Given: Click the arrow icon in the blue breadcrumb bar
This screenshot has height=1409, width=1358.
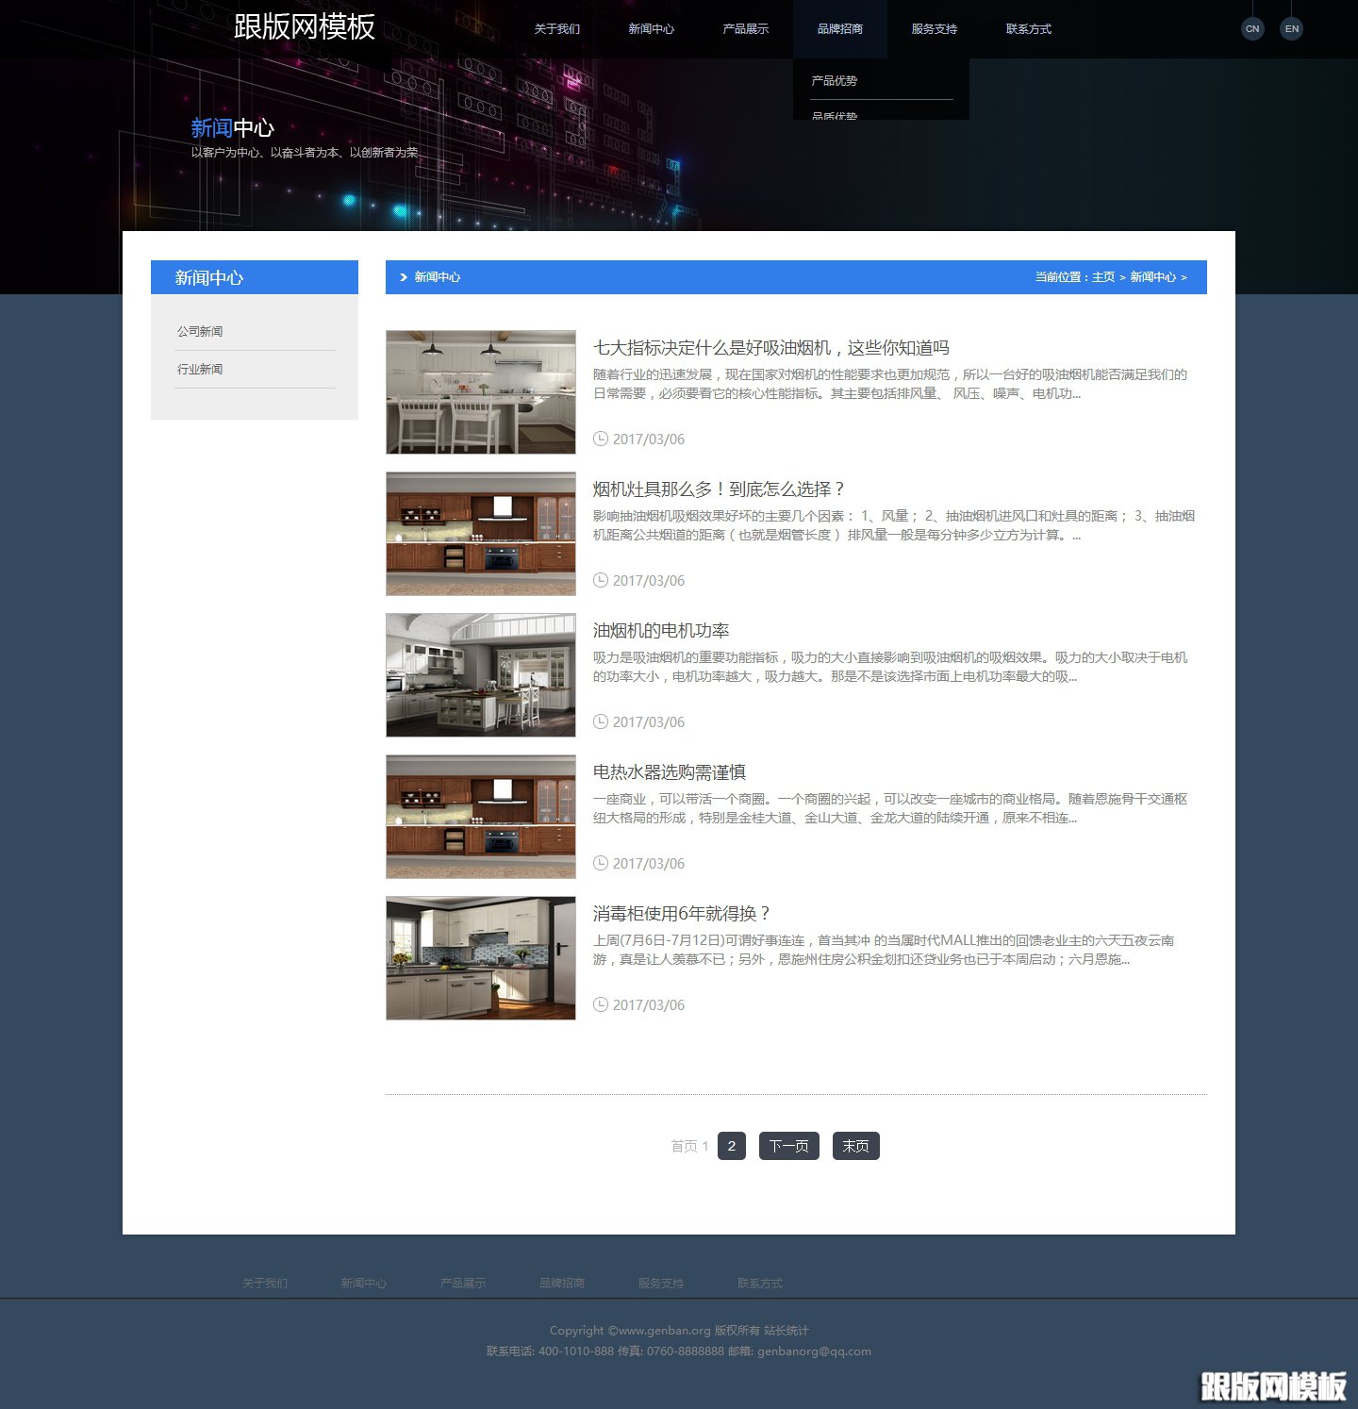Looking at the screenshot, I should coord(403,277).
